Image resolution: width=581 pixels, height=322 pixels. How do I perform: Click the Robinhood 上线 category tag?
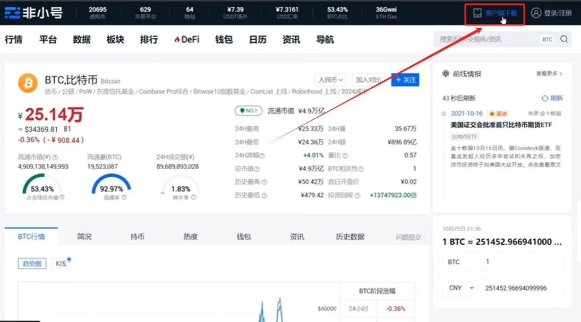(314, 91)
